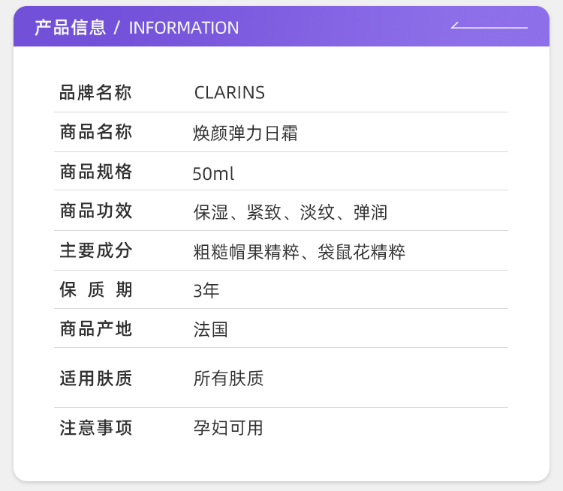This screenshot has height=491, width=563.
Task: Select the 商品功效 label
Action: 96,211
